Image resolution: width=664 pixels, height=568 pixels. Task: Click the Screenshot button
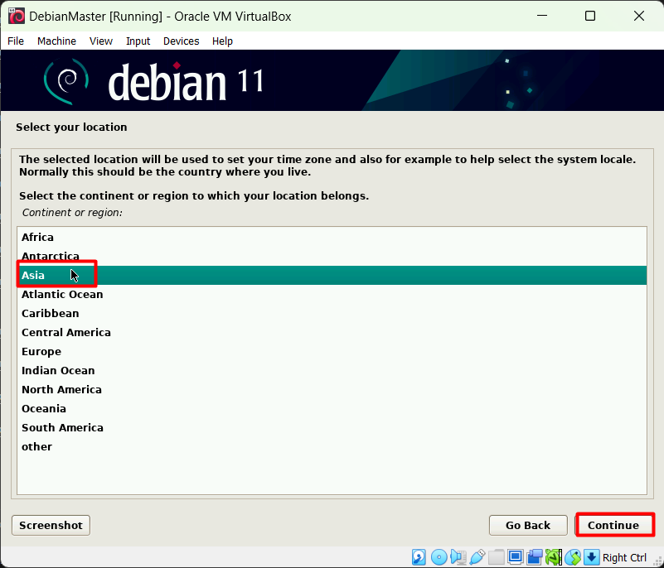point(51,525)
